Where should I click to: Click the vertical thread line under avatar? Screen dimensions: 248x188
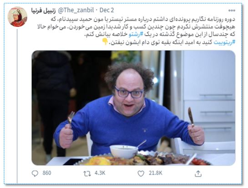(17, 105)
